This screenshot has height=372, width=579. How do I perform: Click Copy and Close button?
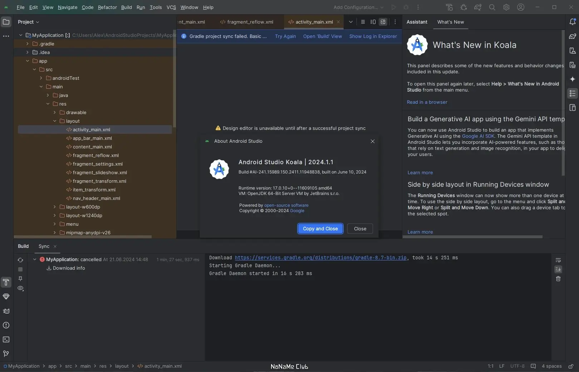(x=320, y=229)
